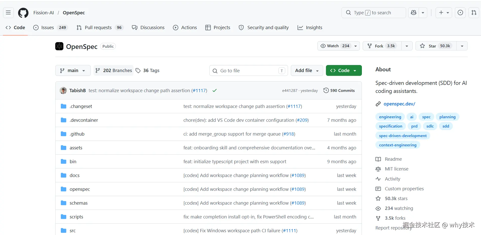Open the Insights tab
481x235 pixels.
point(310,27)
